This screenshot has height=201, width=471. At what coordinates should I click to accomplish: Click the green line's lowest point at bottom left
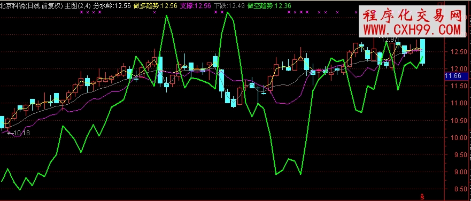(20, 190)
